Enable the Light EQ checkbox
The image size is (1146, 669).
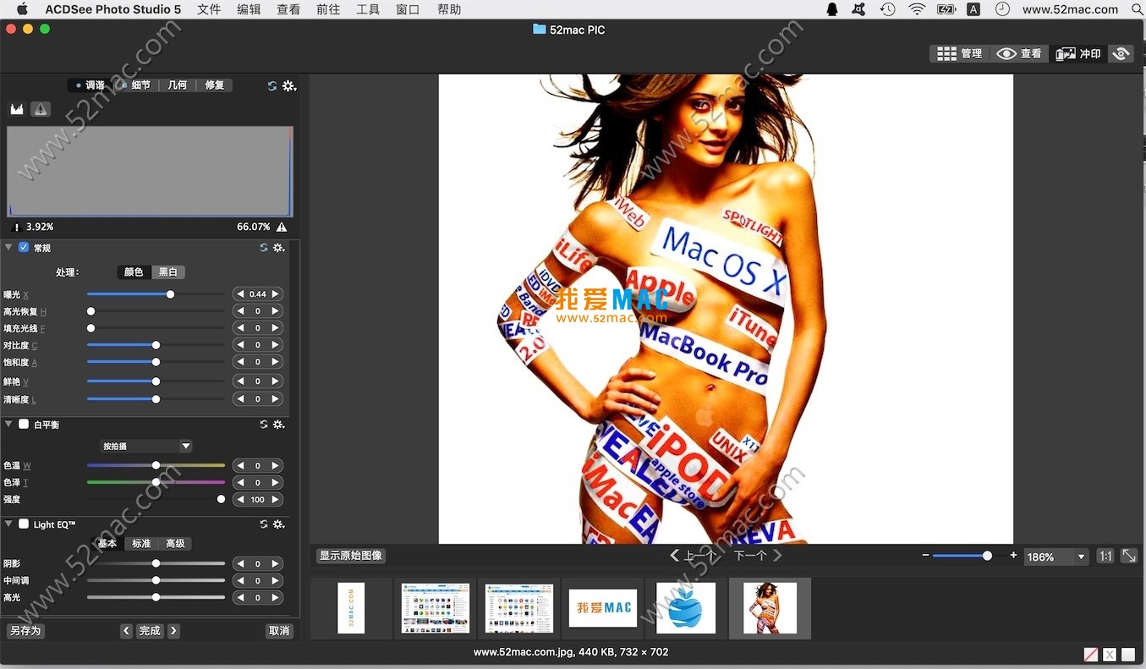24,524
